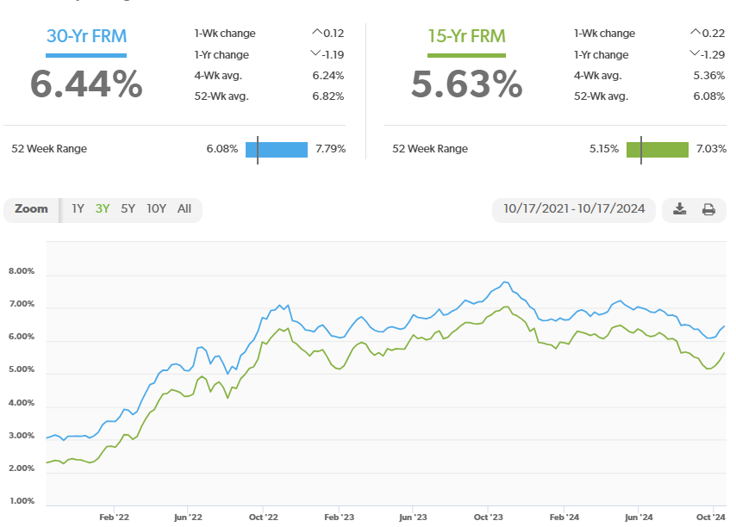Select the 15-Yr FRM heading

(x=466, y=36)
